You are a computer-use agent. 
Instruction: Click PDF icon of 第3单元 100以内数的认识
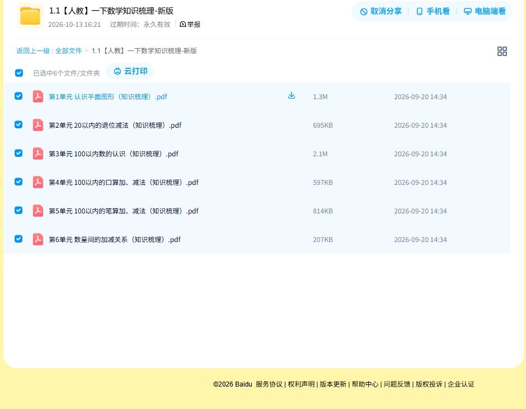[x=38, y=154]
